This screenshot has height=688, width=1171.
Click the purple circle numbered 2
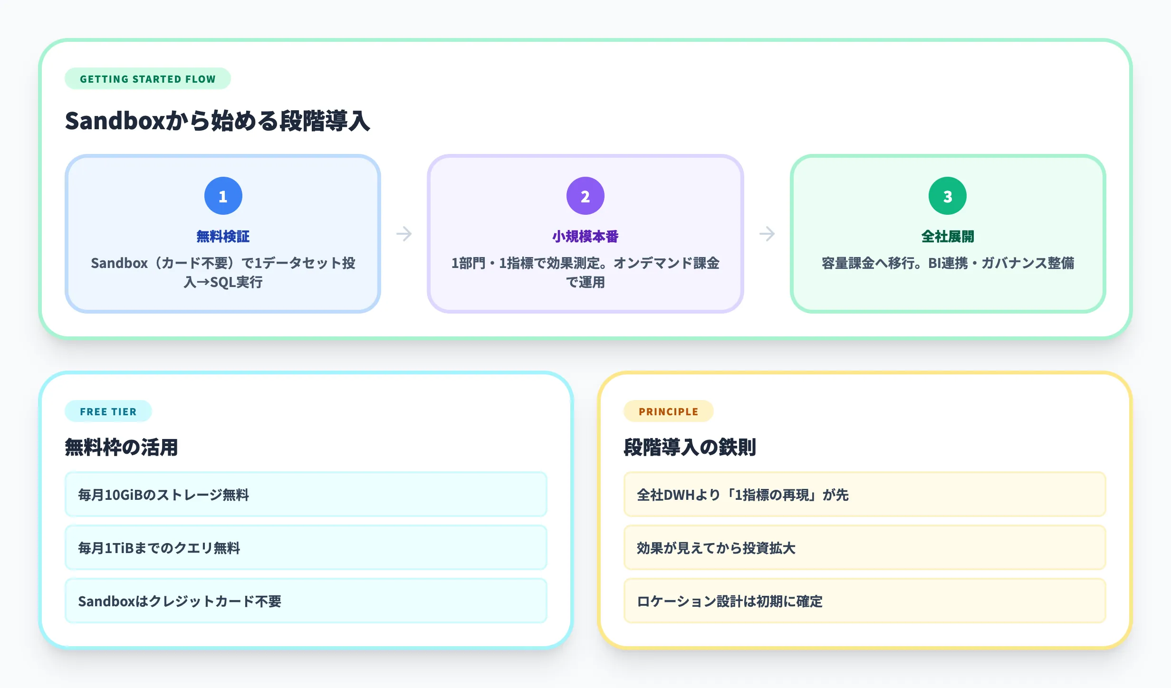(585, 195)
